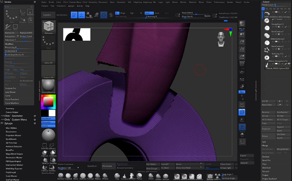
Task: Click the Zoom canvas icon
Action: (x=242, y=42)
